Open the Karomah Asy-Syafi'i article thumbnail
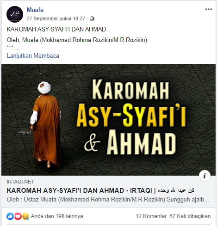 pos(108,120)
